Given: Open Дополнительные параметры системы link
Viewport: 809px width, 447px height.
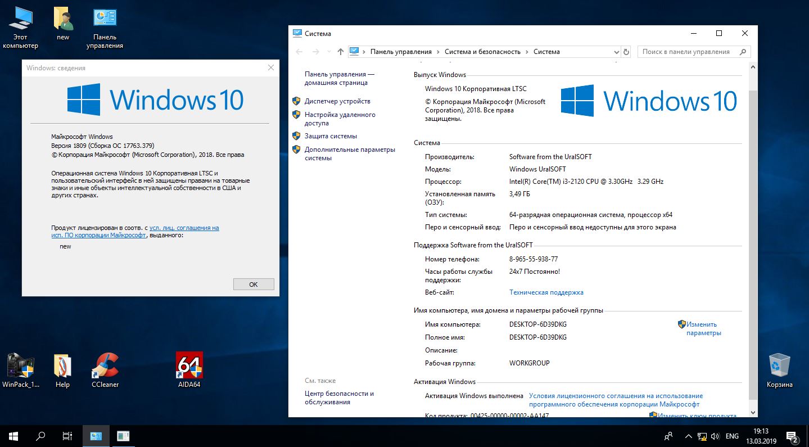Looking at the screenshot, I should click(x=350, y=153).
